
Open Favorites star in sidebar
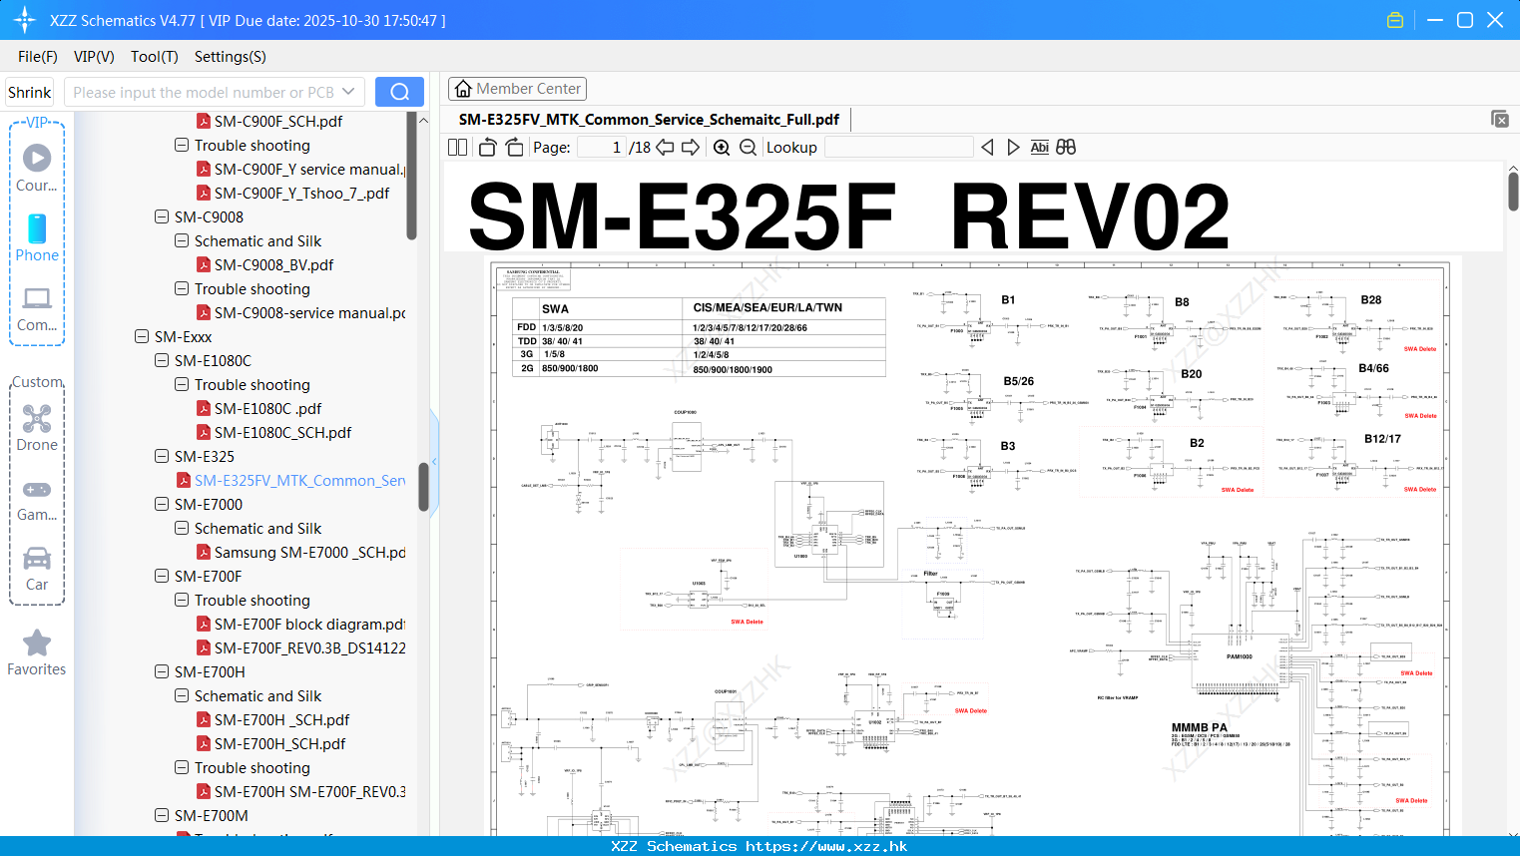coord(37,652)
